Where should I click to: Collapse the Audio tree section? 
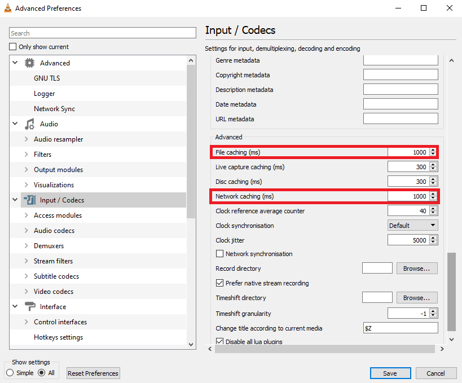coord(15,124)
